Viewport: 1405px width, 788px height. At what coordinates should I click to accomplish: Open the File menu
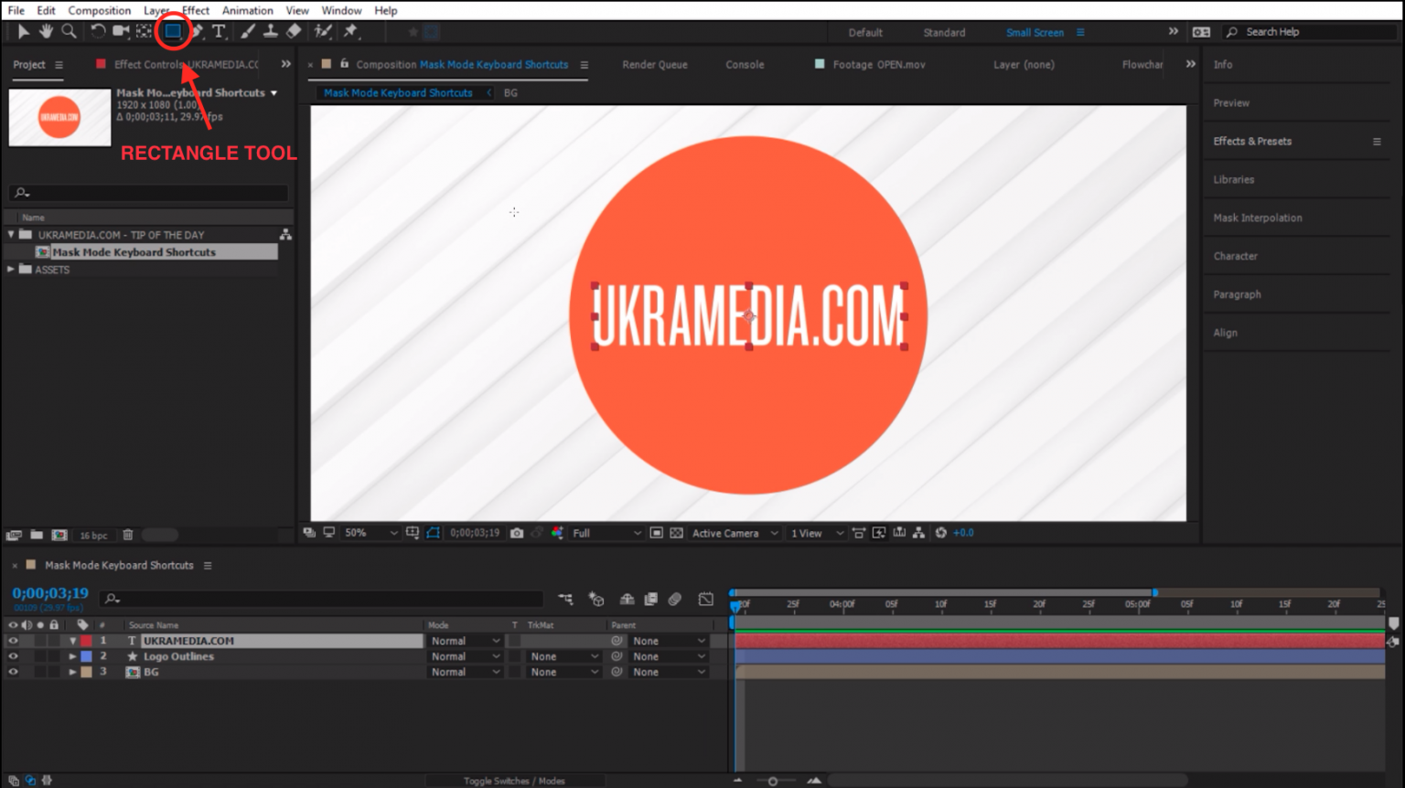(16, 10)
